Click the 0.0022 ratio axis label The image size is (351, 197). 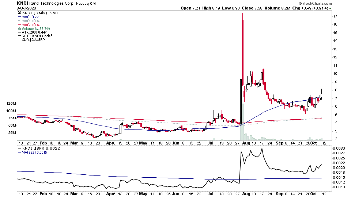(x=339, y=163)
